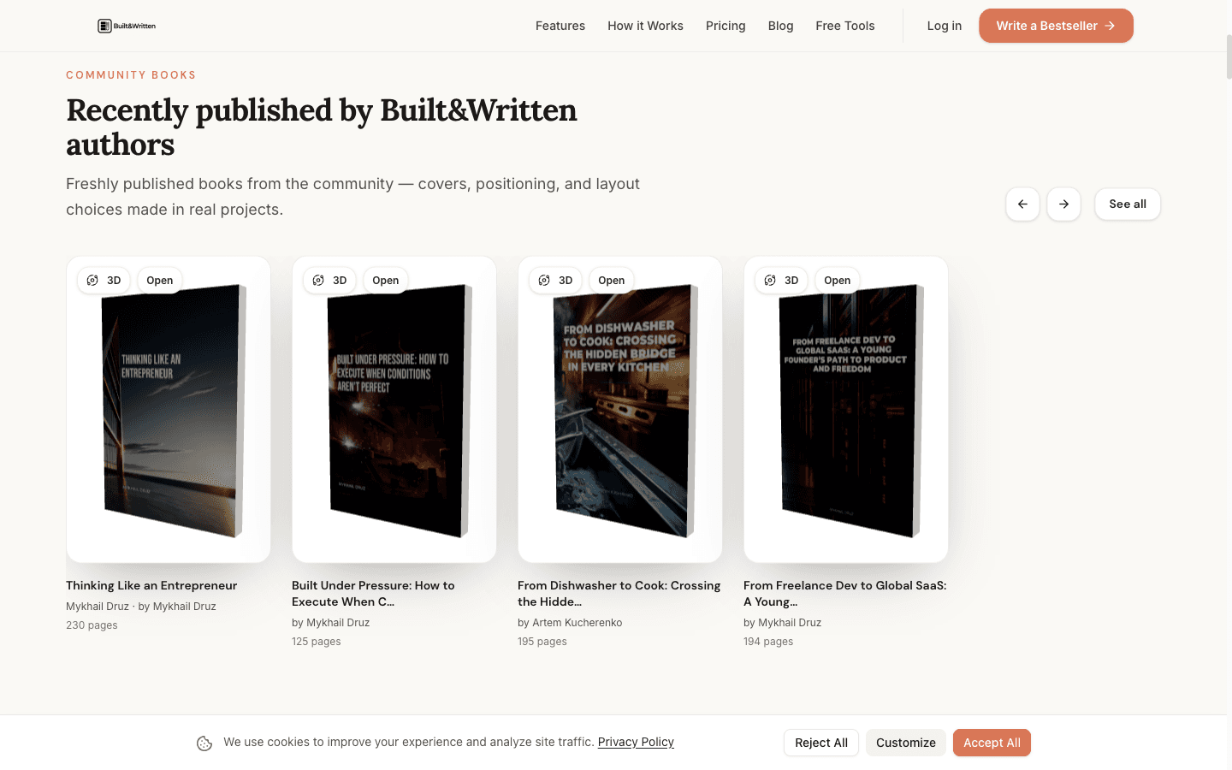Toggle 3D view for From Freelance Dev book
This screenshot has height=770, width=1232.
780,280
